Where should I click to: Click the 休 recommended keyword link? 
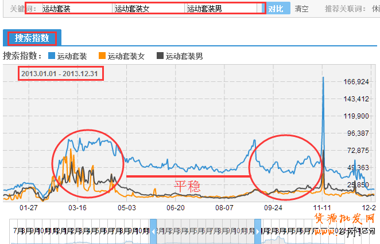(375, 9)
